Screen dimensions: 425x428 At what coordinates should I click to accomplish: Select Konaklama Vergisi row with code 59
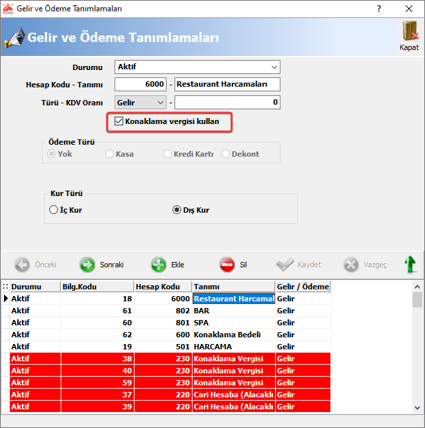(171, 383)
